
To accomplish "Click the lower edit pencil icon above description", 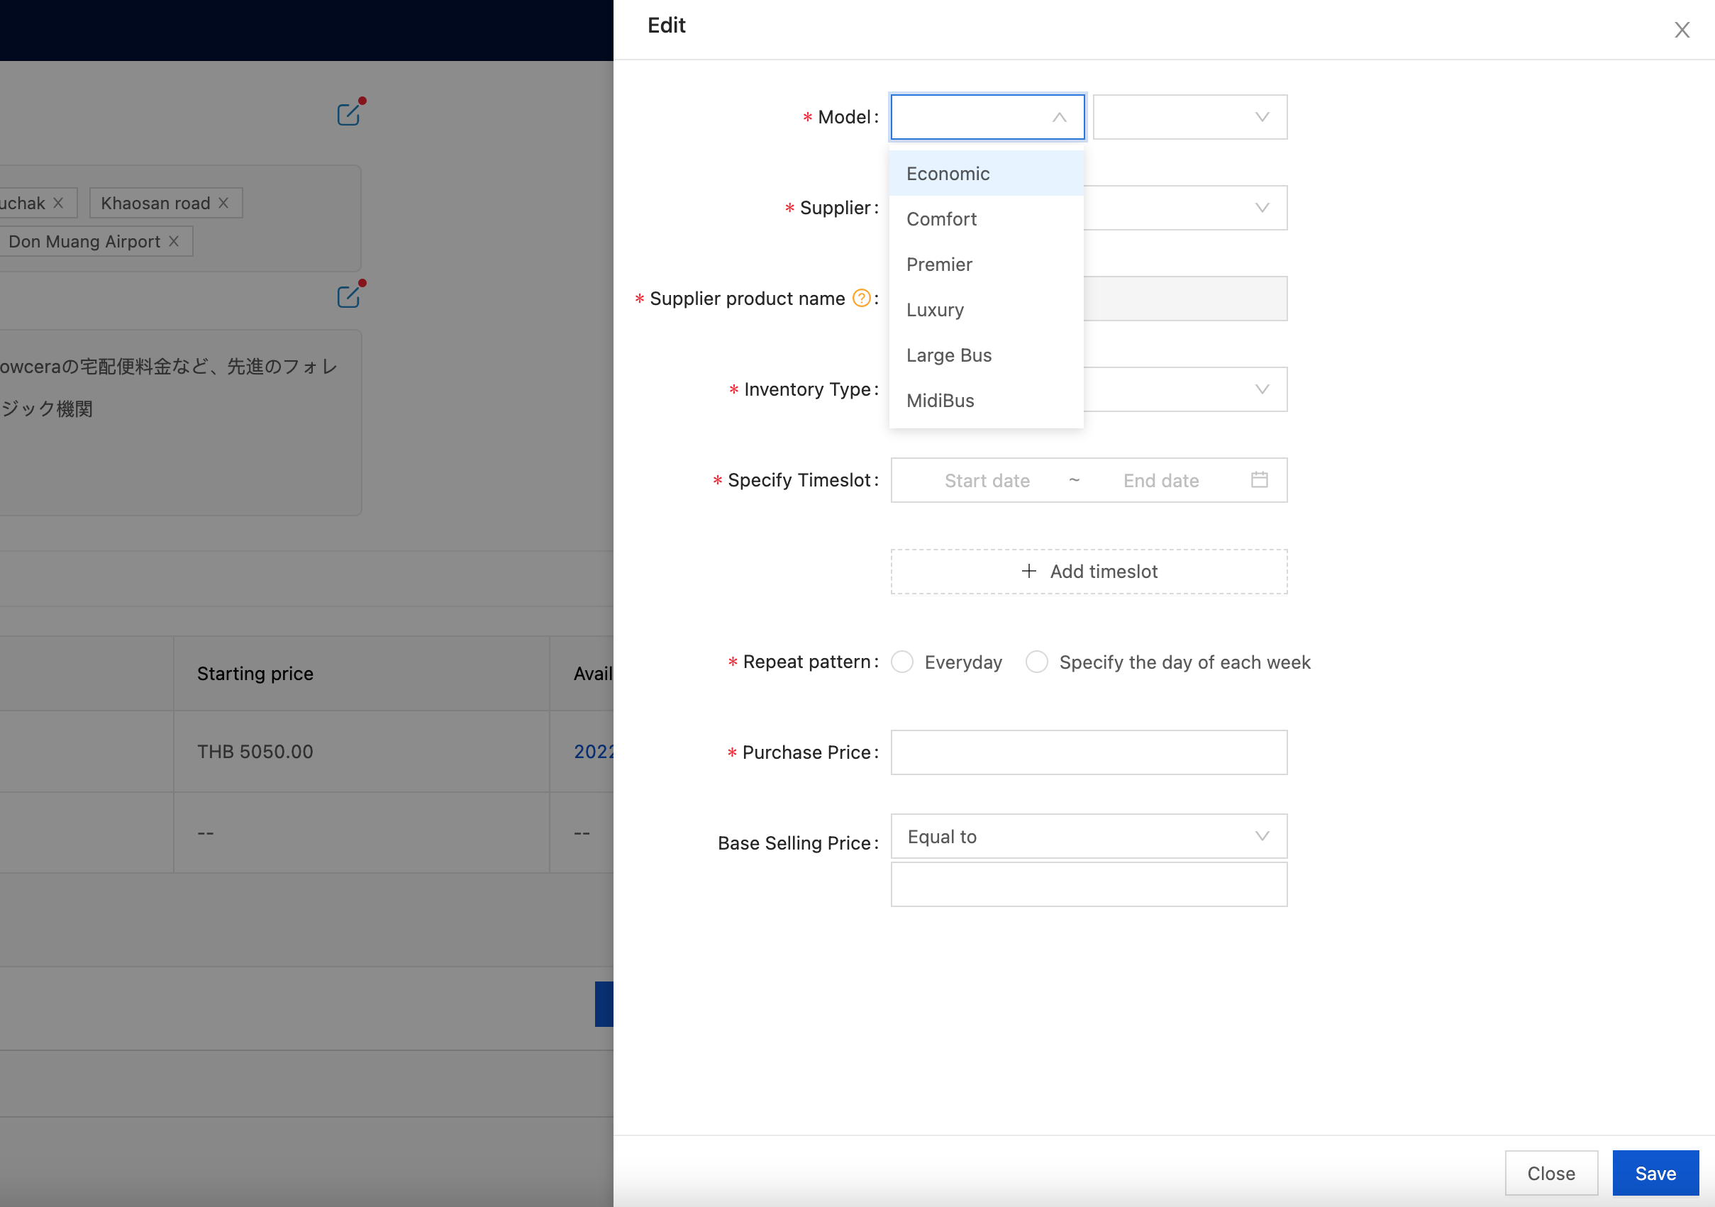I will pyautogui.click(x=349, y=296).
